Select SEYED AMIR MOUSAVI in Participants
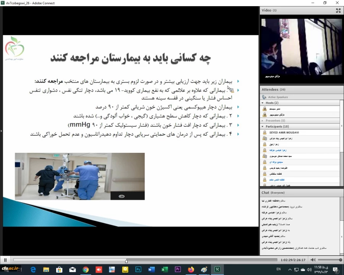The height and width of the screenshot is (275, 344). 284,133
